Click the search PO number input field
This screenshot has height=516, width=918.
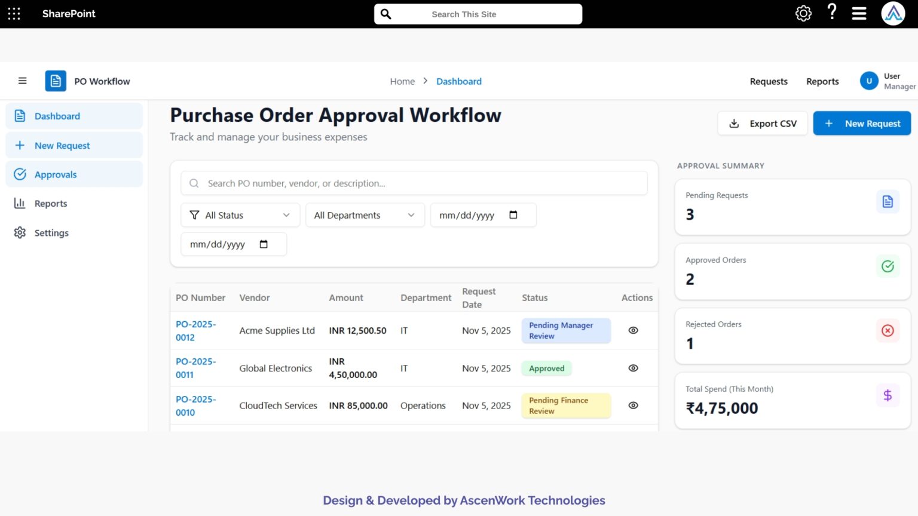414,183
